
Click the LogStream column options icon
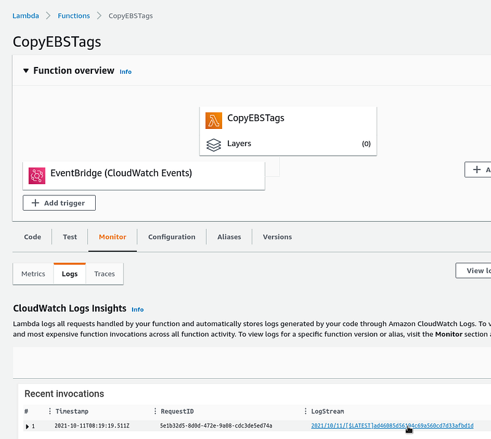pos(305,411)
